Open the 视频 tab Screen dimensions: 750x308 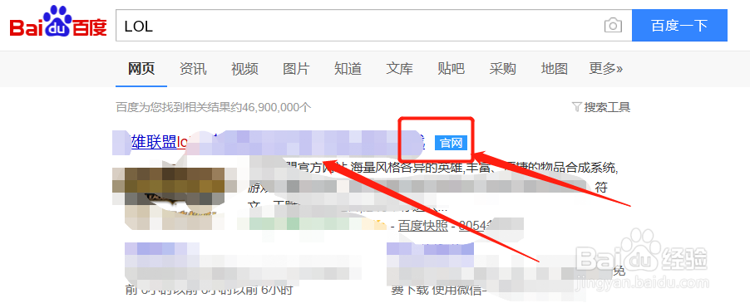(244, 69)
